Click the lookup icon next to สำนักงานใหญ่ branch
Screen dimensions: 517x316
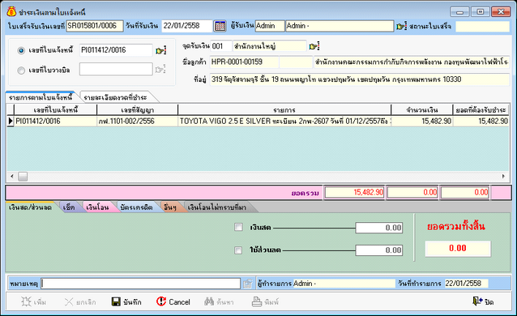[314, 46]
